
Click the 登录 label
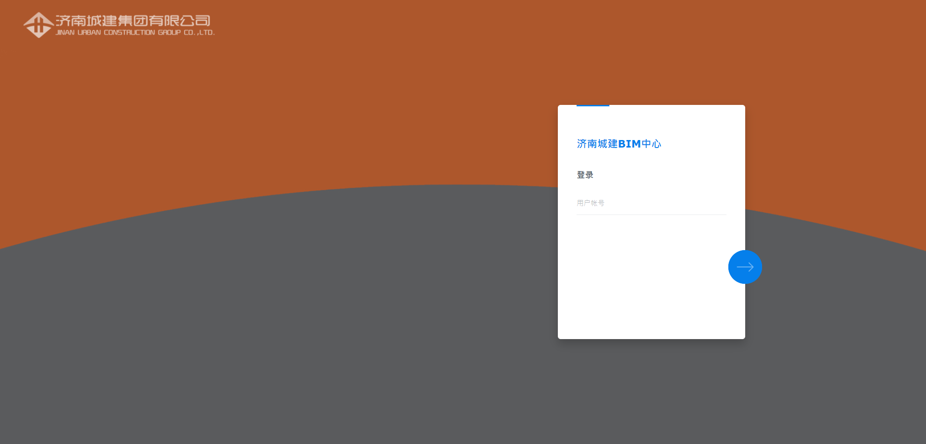pos(585,174)
